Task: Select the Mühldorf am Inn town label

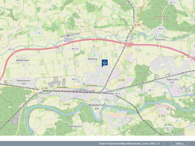Action: coord(97,107)
